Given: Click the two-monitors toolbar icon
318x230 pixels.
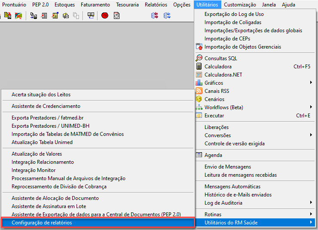Looking at the screenshot, I should 91,15.
